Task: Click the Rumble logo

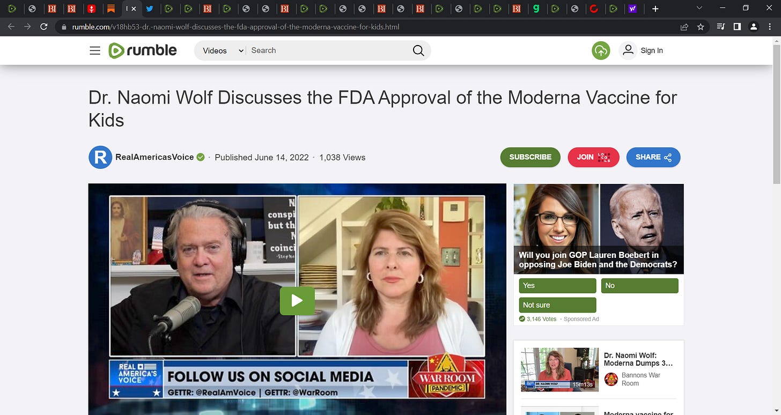Action: (143, 50)
